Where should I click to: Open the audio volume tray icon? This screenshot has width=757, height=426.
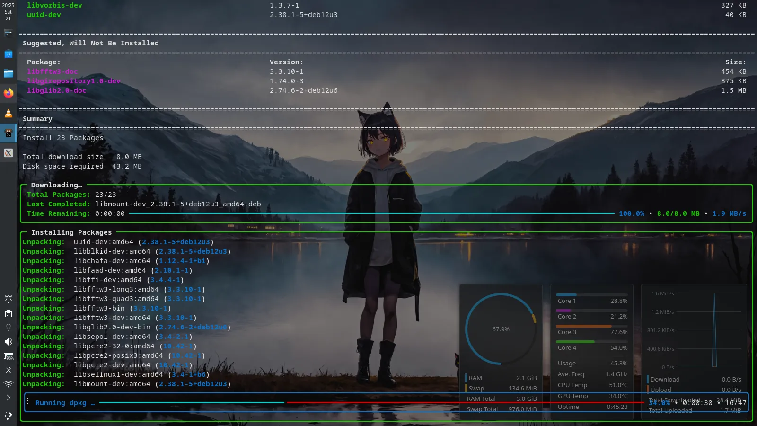8,342
